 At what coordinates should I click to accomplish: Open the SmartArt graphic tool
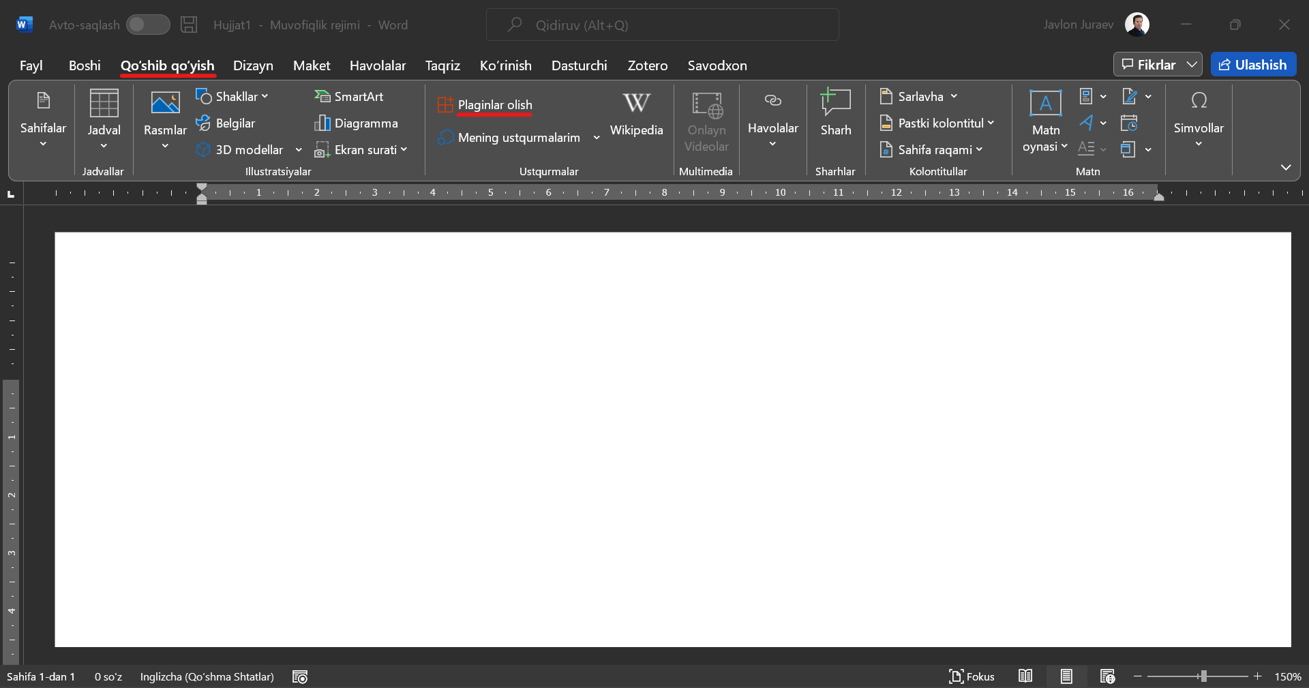tap(349, 97)
